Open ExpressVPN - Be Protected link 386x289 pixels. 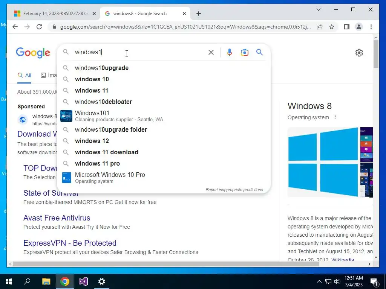[70, 243]
